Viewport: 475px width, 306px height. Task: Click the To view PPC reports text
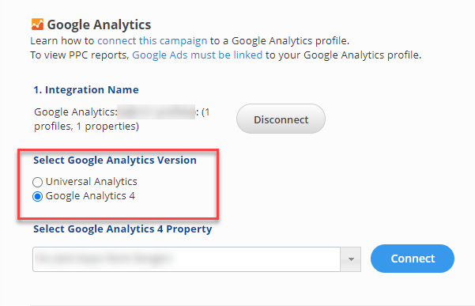coord(80,55)
